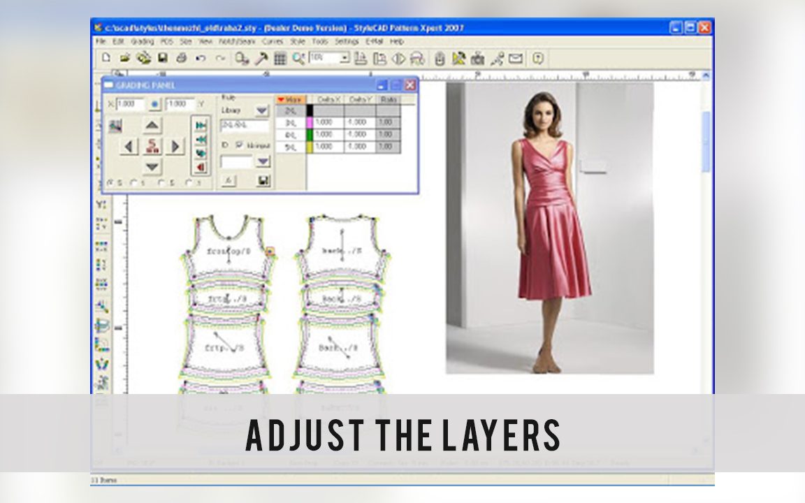805x503 pixels.
Task: Open the Help menu
Action: click(397, 42)
